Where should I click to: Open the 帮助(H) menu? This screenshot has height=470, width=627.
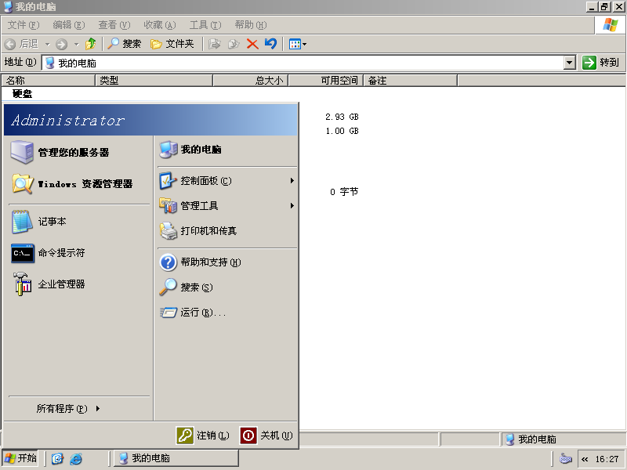251,25
